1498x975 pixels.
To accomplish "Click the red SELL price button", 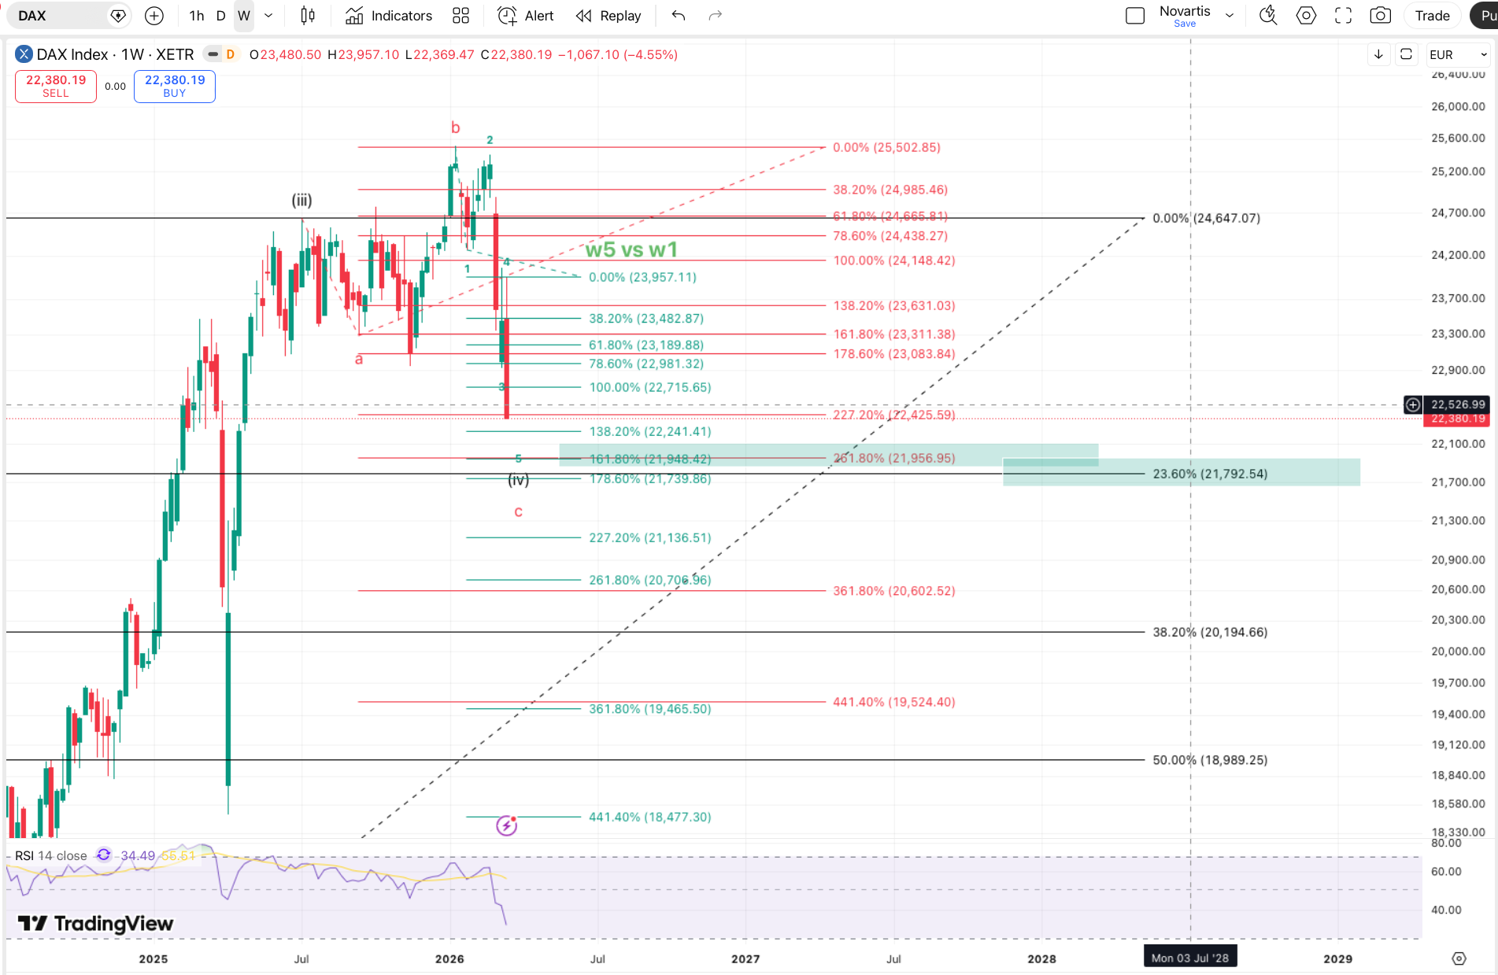I will click(56, 86).
